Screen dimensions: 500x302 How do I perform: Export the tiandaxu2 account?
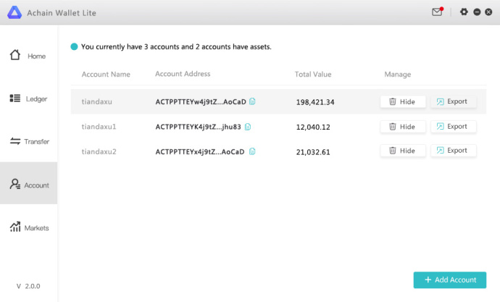(453, 151)
